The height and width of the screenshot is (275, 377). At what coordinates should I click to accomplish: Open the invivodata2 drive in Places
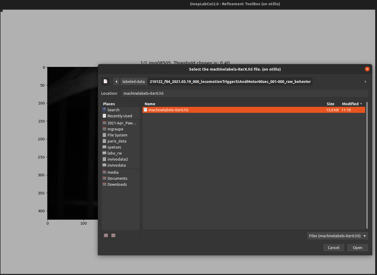(x=118, y=159)
